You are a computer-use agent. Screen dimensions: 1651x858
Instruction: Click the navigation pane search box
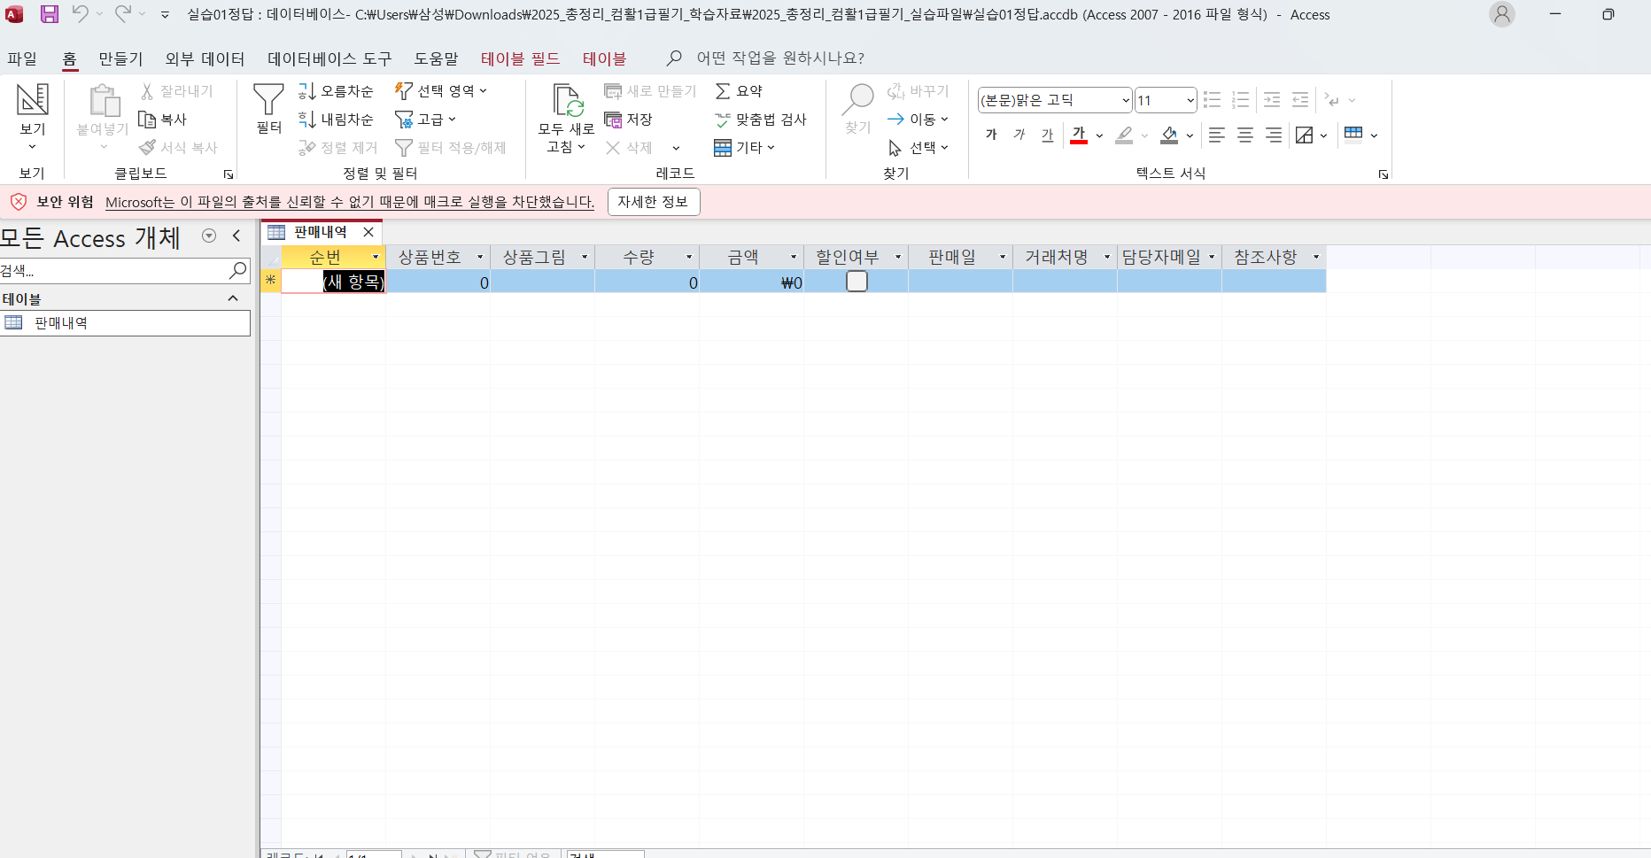coord(115,271)
